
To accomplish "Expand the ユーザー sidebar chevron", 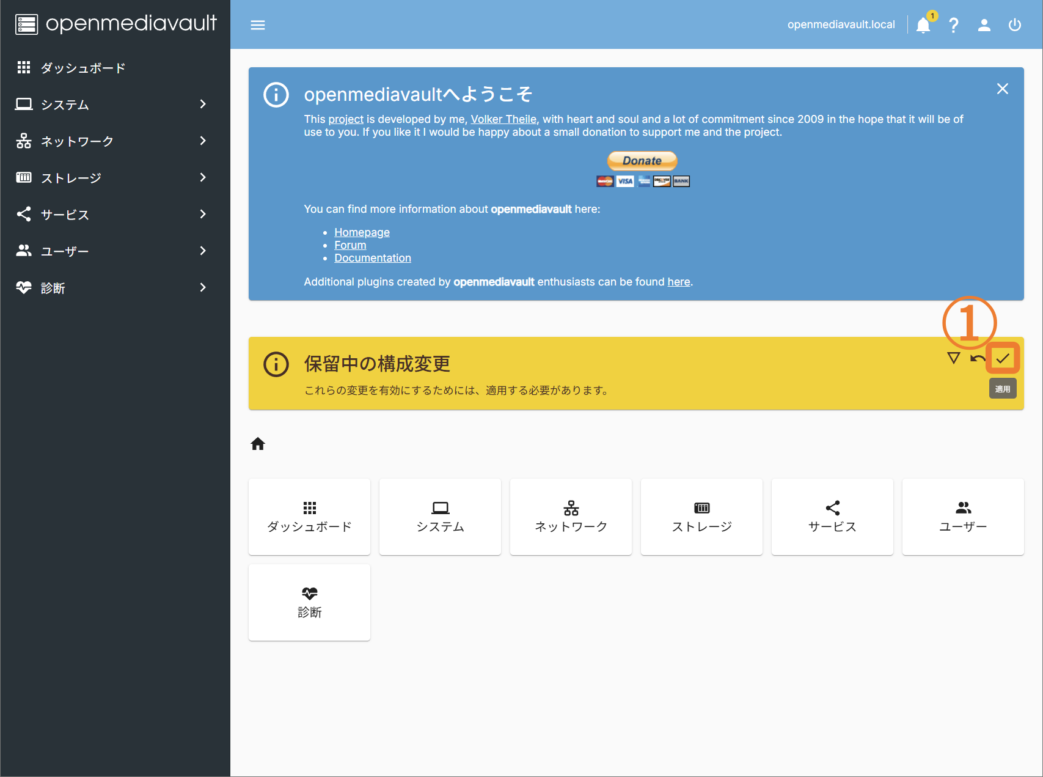I will (x=203, y=251).
